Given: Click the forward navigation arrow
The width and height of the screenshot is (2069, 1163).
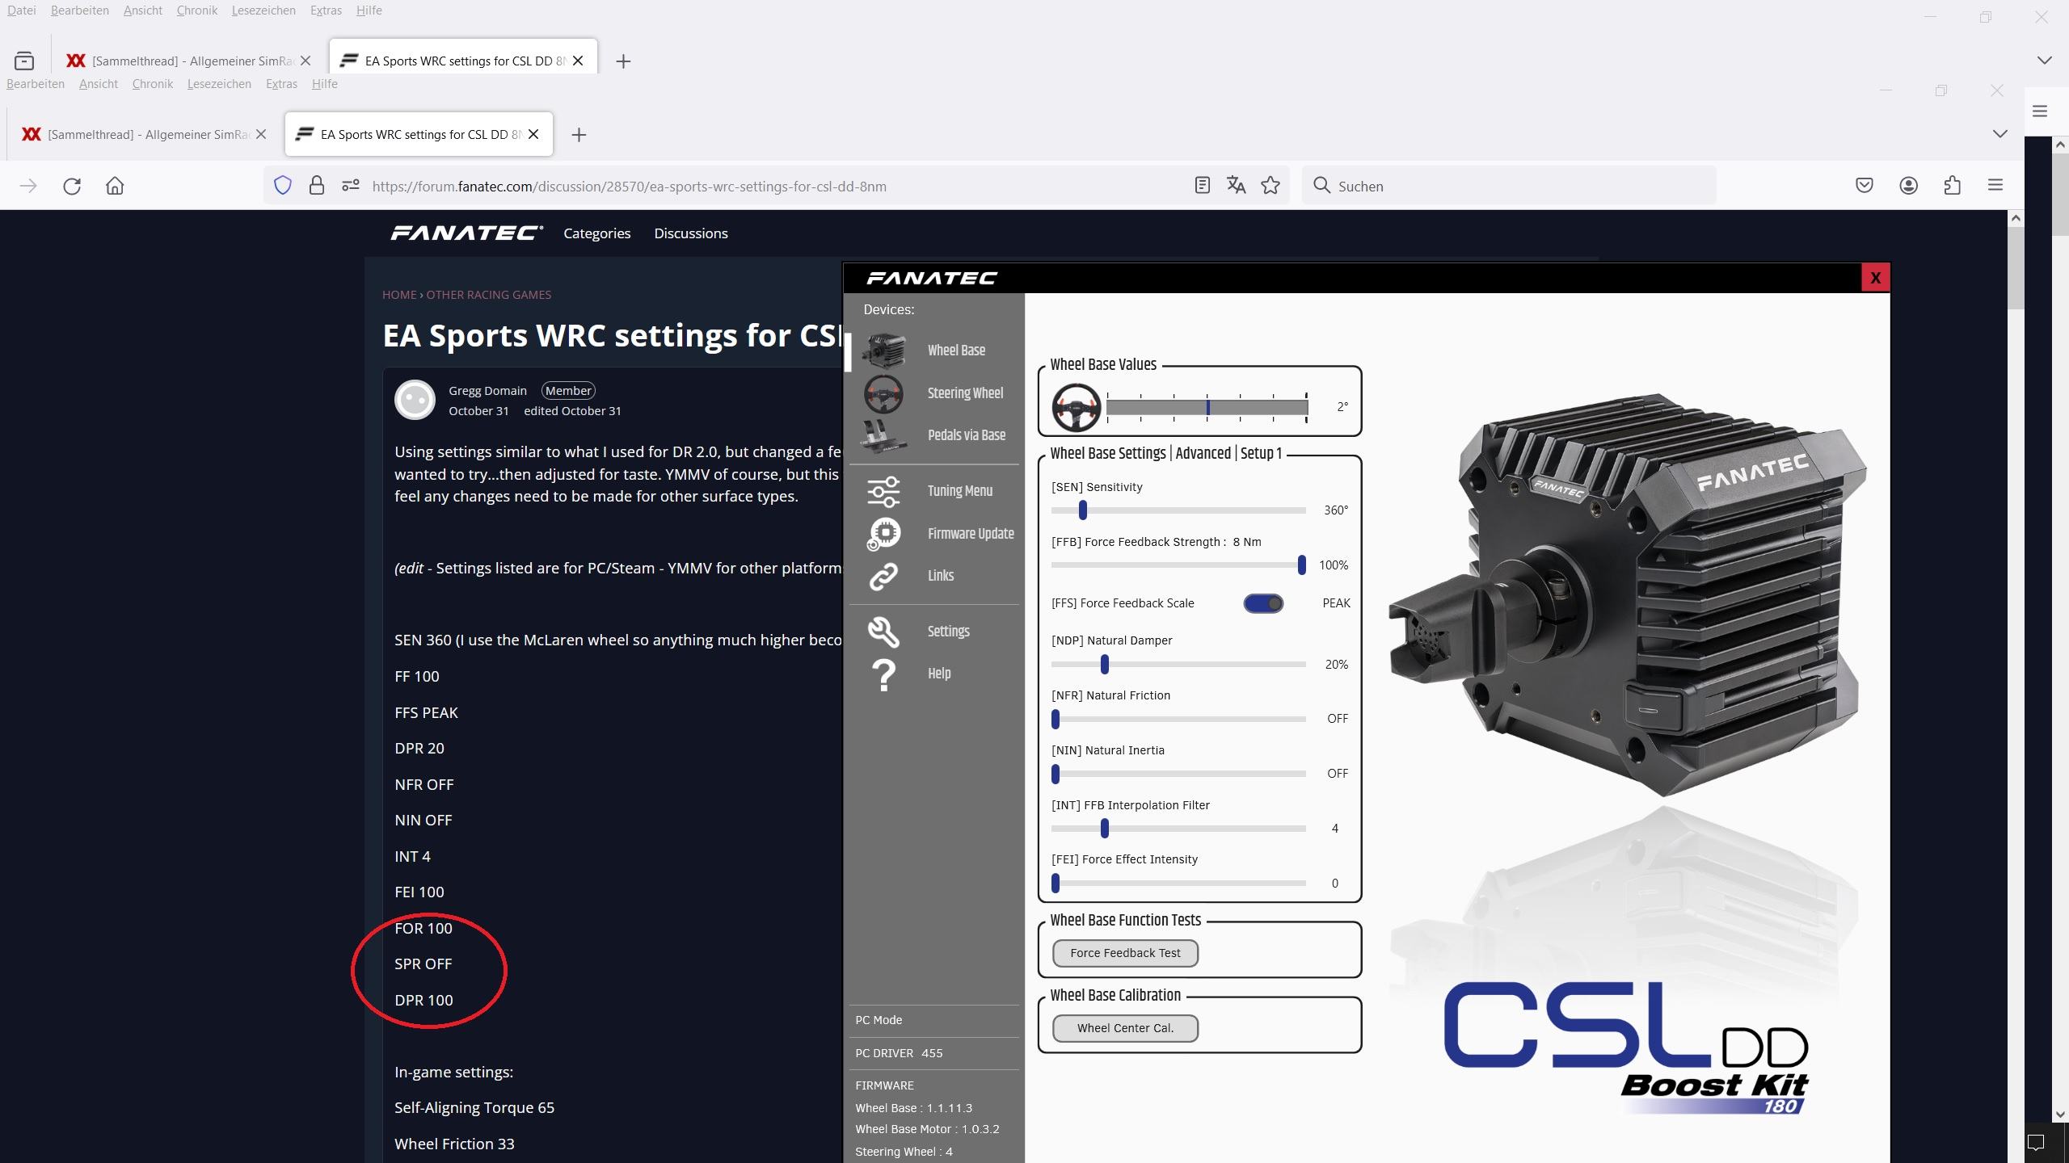Looking at the screenshot, I should pos(28,187).
